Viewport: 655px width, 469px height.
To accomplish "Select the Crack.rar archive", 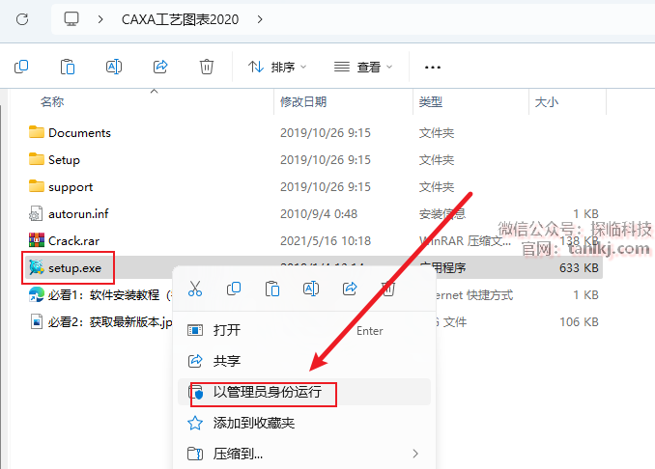I will [64, 240].
